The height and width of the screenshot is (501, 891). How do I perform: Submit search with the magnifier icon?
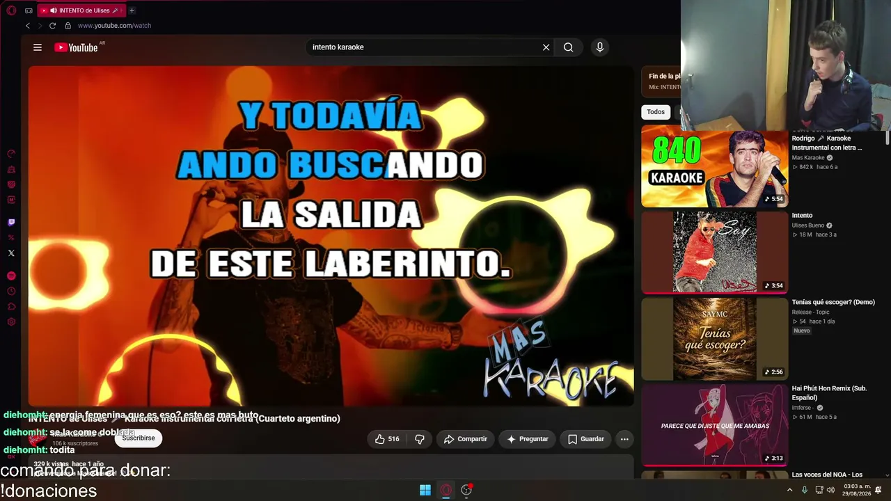[569, 47]
